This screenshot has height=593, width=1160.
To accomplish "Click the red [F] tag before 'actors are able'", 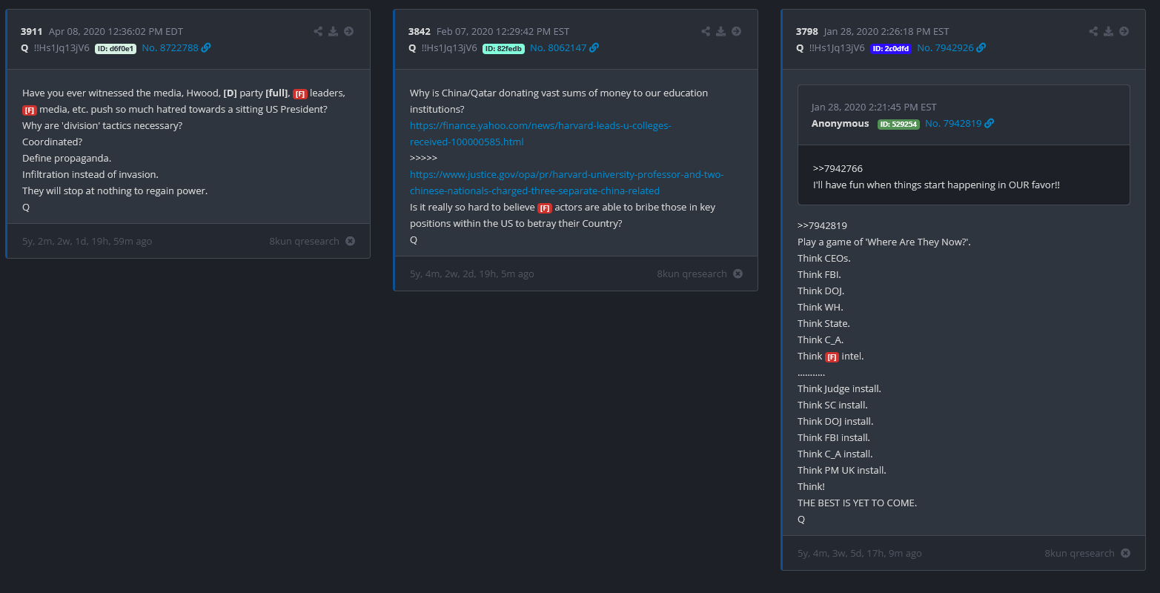I will 545,208.
